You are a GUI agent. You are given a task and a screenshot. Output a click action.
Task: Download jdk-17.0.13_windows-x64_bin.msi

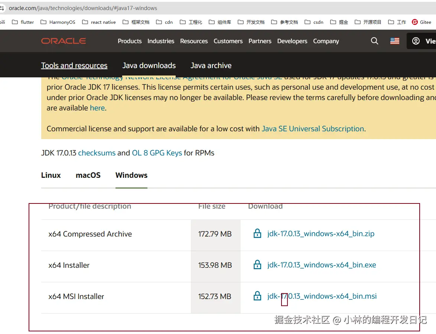click(x=322, y=296)
